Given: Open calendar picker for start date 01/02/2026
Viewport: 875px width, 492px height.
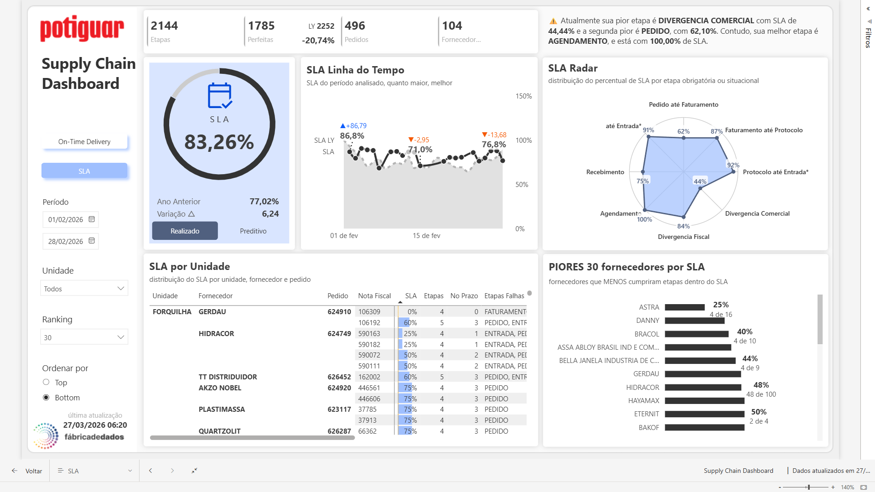Looking at the screenshot, I should [x=92, y=219].
